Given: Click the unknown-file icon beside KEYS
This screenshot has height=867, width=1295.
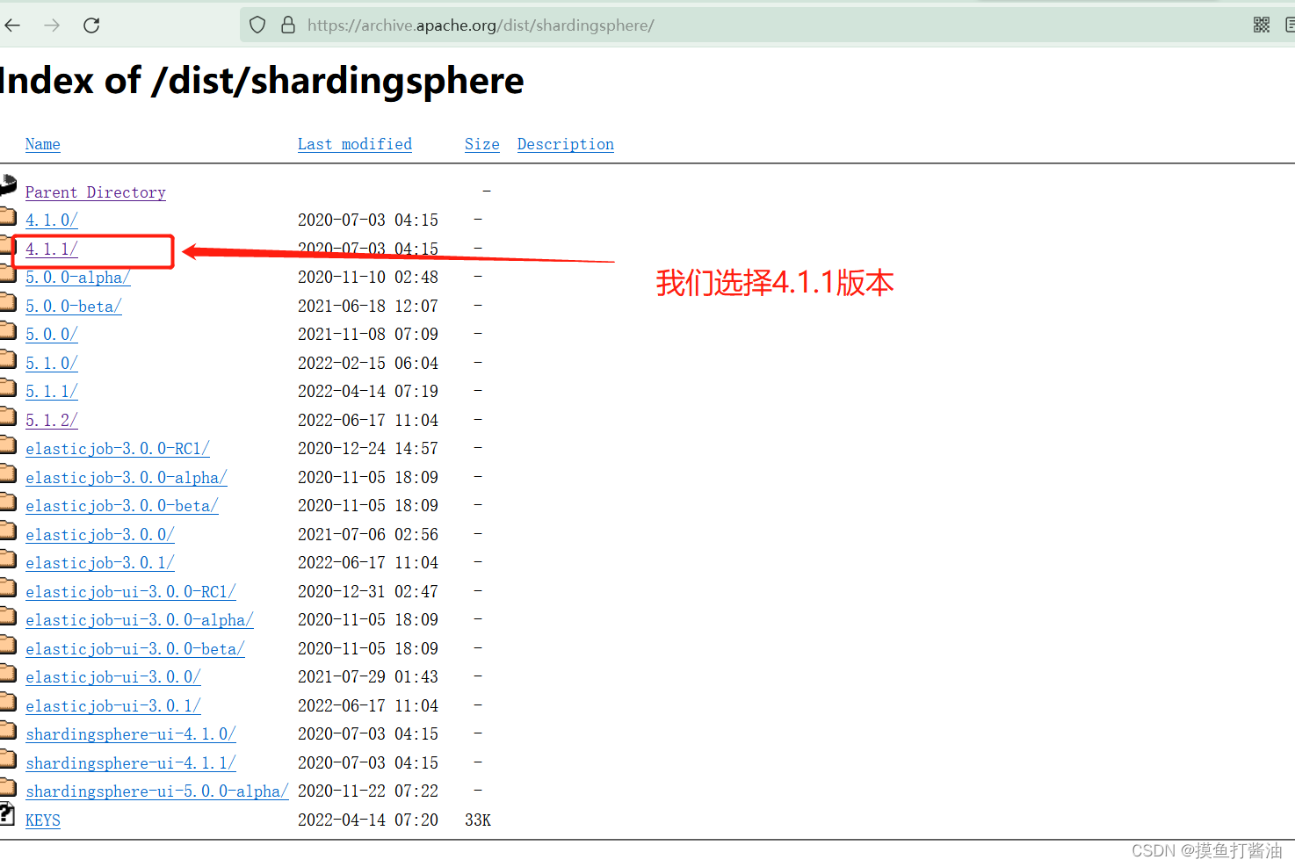Looking at the screenshot, I should click(7, 813).
